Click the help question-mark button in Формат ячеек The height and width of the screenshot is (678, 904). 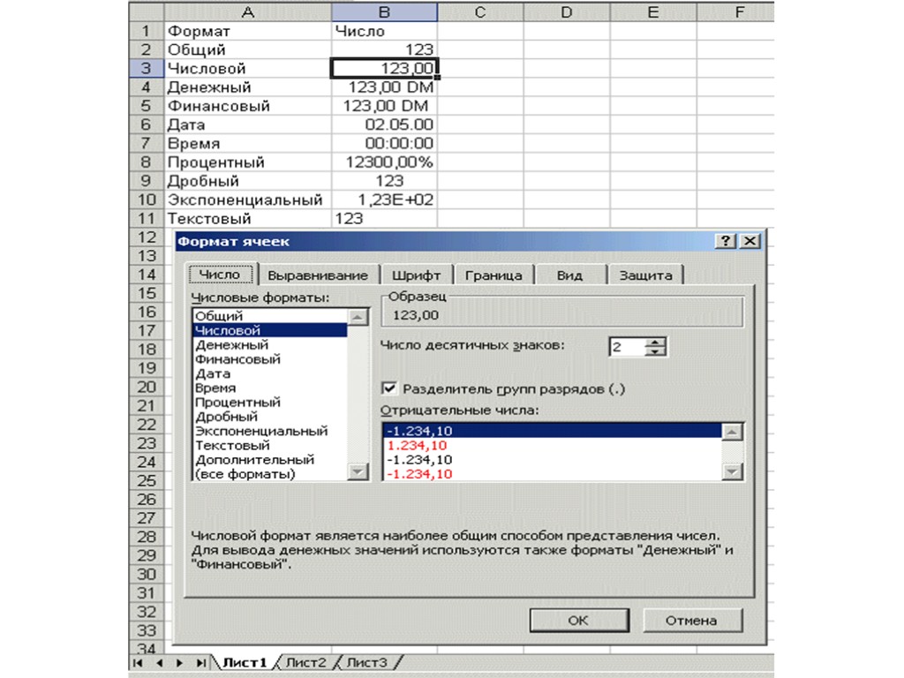tap(726, 241)
